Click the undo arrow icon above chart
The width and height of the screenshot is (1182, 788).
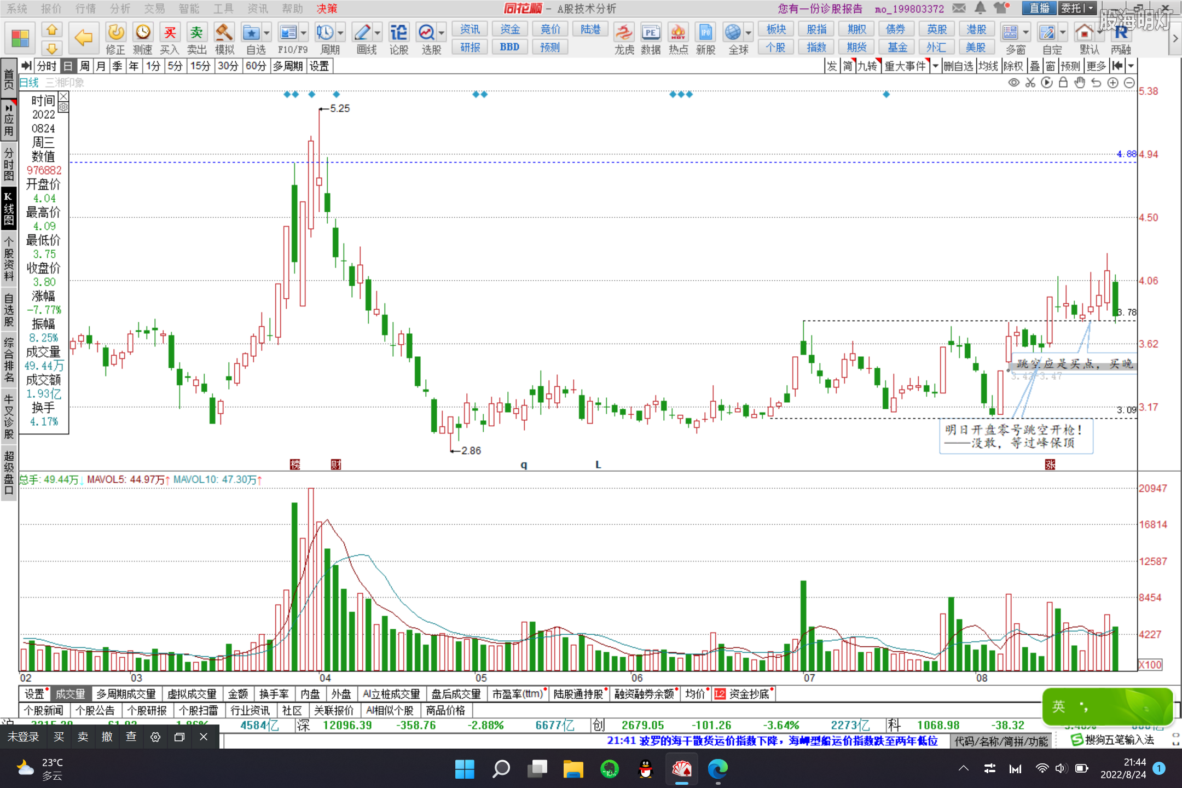point(1096,83)
